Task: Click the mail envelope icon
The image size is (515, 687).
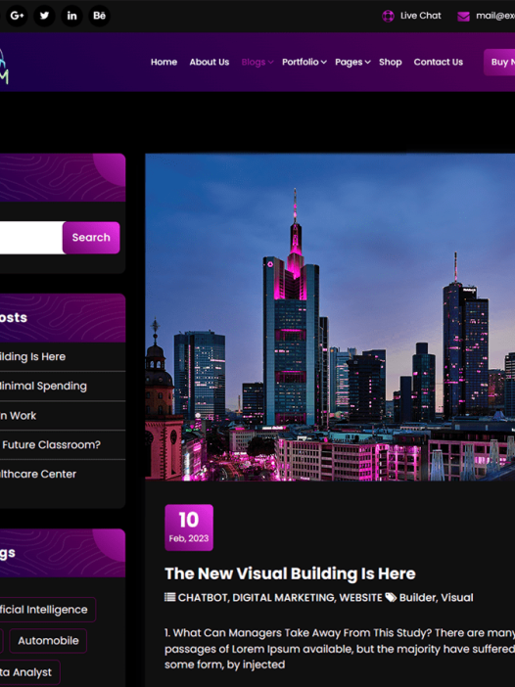Action: tap(463, 17)
